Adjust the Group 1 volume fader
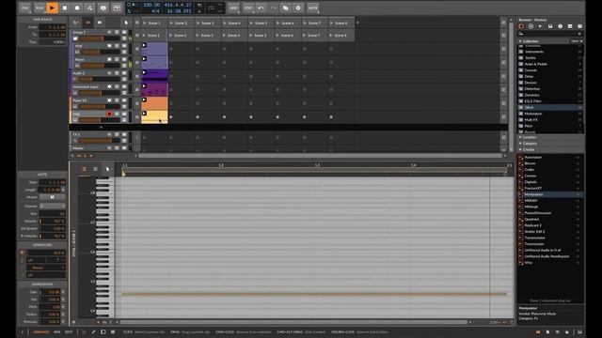Image resolution: width=602 pixels, height=338 pixels. [100, 38]
